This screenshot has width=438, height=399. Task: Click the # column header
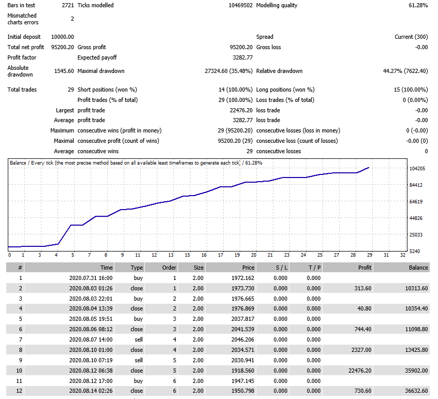click(x=15, y=268)
